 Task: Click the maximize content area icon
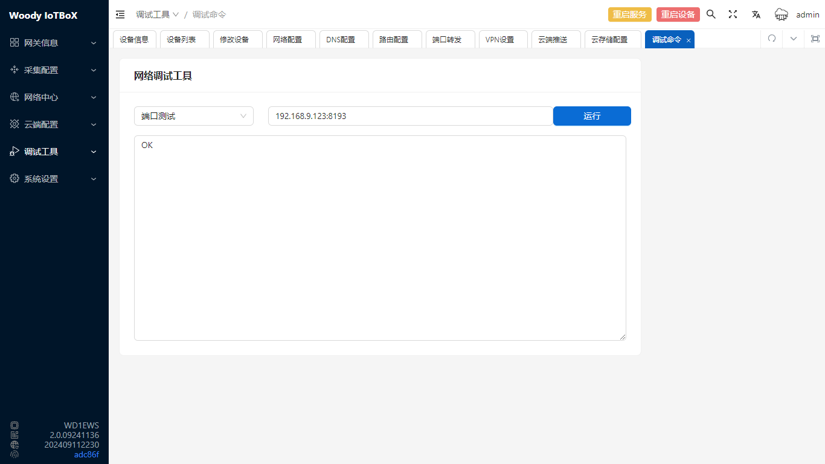pyautogui.click(x=815, y=39)
